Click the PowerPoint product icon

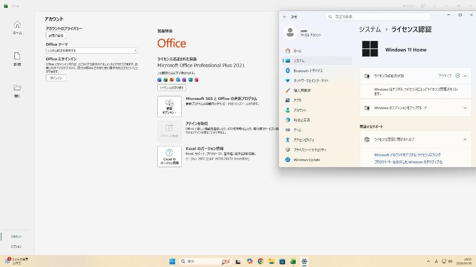[171, 79]
